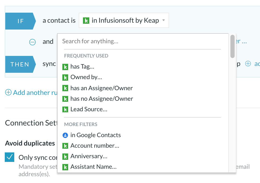Click the Google Contacts icon
The height and width of the screenshot is (183, 260).
click(65, 135)
